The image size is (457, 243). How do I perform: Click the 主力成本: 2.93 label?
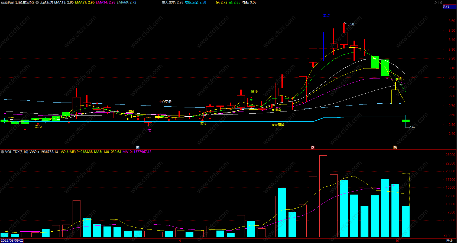coord(173,2)
